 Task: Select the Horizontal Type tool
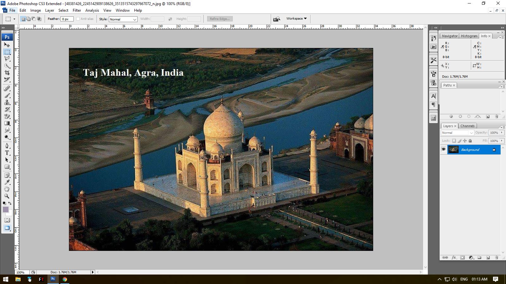pos(7,153)
